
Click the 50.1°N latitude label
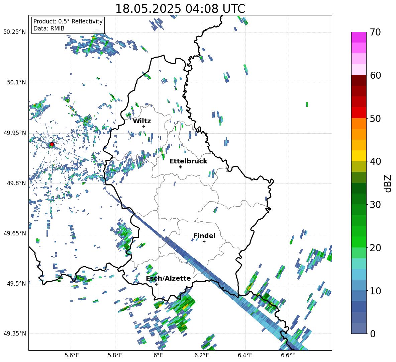pyautogui.click(x=16, y=82)
